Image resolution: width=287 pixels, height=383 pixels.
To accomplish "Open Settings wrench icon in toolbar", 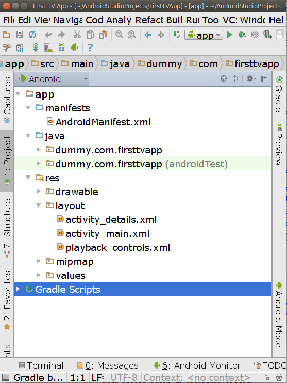I will (7, 47).
